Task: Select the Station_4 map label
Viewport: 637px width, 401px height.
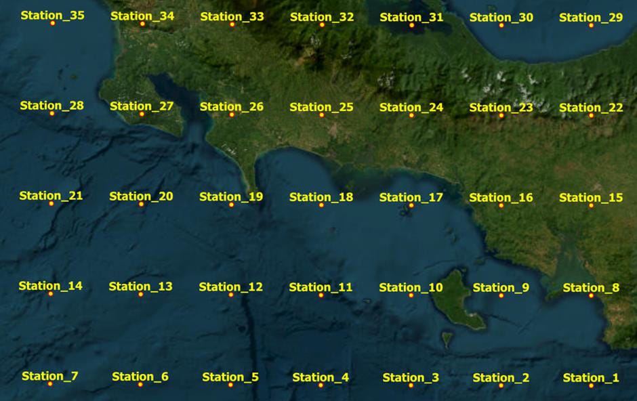Action: 321,377
